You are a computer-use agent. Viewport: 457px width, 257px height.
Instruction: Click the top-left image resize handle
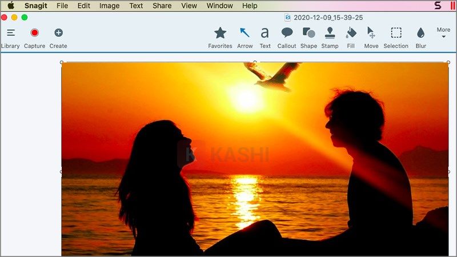click(x=62, y=62)
